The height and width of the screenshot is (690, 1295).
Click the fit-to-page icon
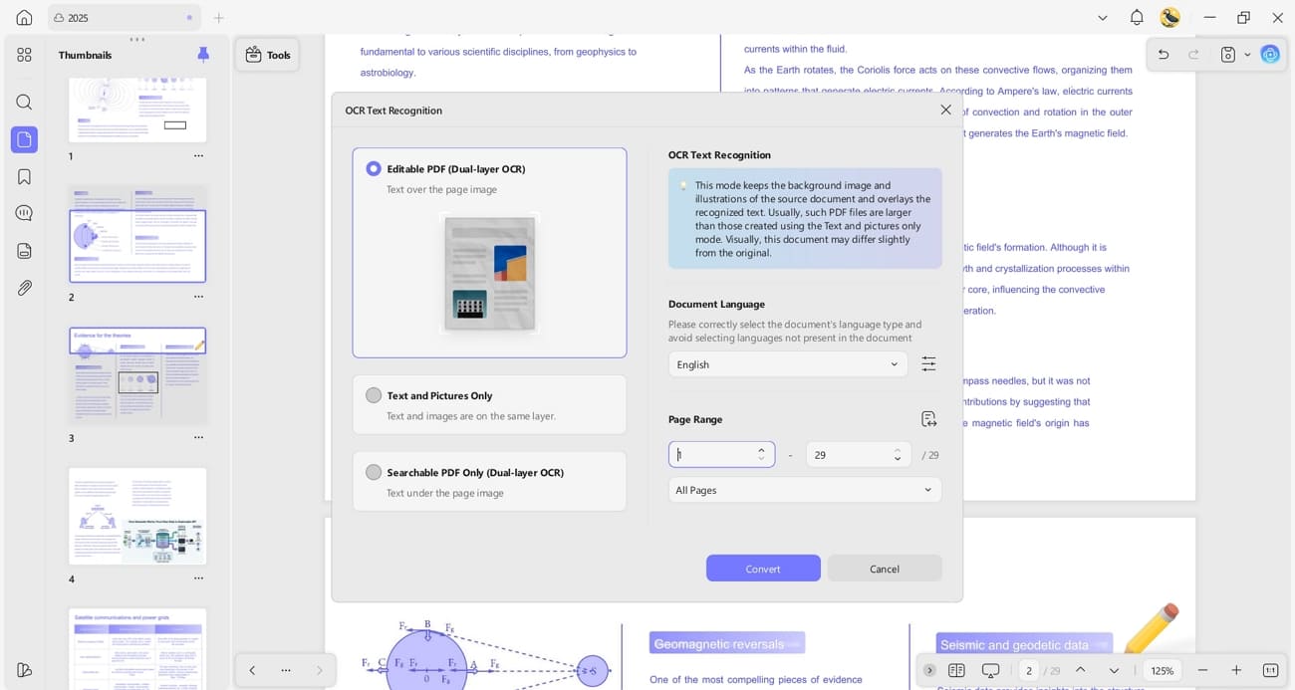pos(1270,670)
